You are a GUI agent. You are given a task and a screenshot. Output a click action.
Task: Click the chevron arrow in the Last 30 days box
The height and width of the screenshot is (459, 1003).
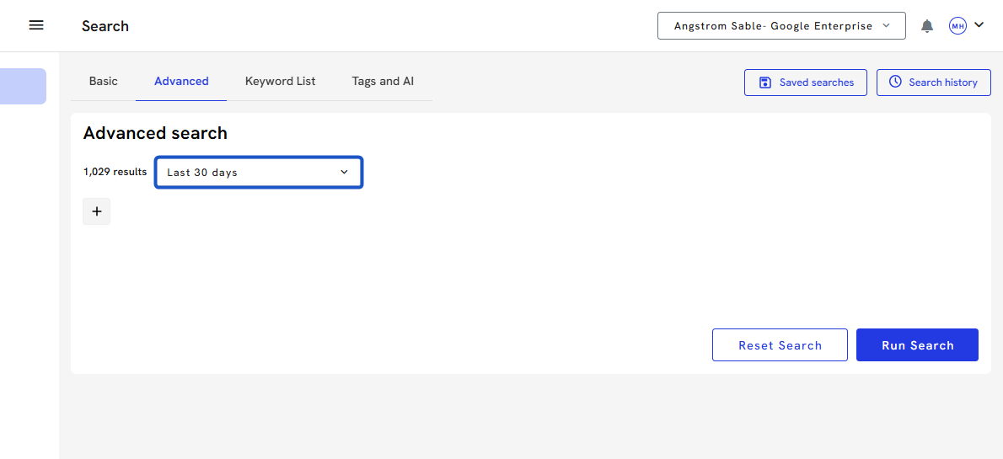(344, 173)
